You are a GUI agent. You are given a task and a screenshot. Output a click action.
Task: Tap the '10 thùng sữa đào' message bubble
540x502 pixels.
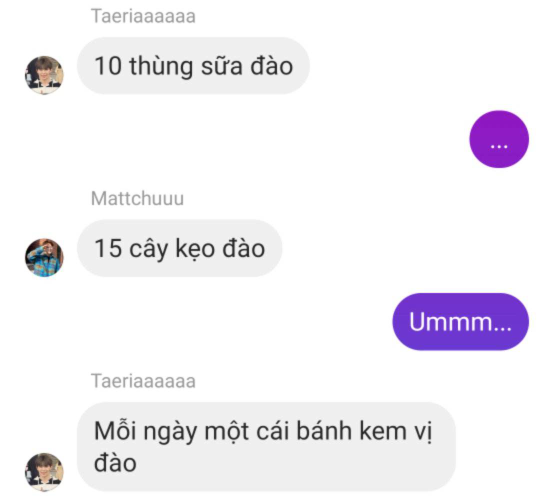[x=193, y=66]
